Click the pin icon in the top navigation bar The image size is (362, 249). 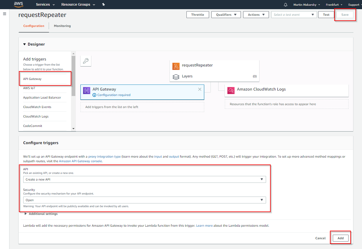pyautogui.click(x=103, y=4)
